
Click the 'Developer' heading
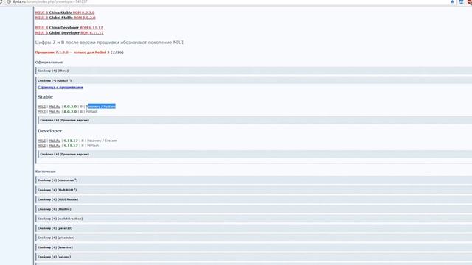click(x=49, y=131)
